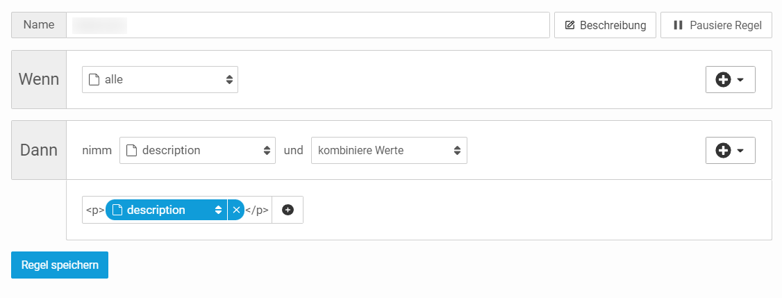Expand blue description chip selector arrows
This screenshot has height=298, width=782.
click(x=218, y=210)
